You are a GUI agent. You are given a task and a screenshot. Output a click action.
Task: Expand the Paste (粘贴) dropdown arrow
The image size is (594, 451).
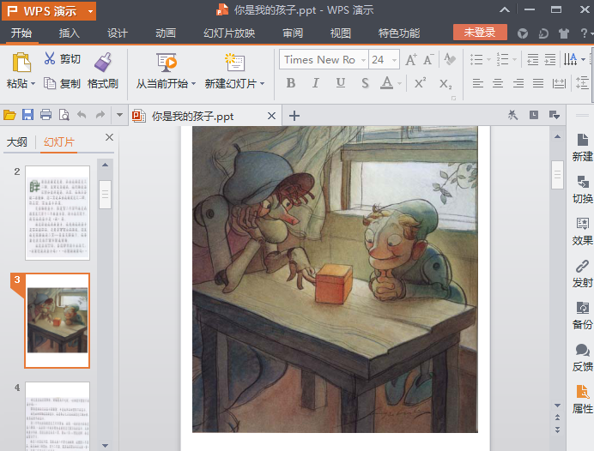pos(33,83)
